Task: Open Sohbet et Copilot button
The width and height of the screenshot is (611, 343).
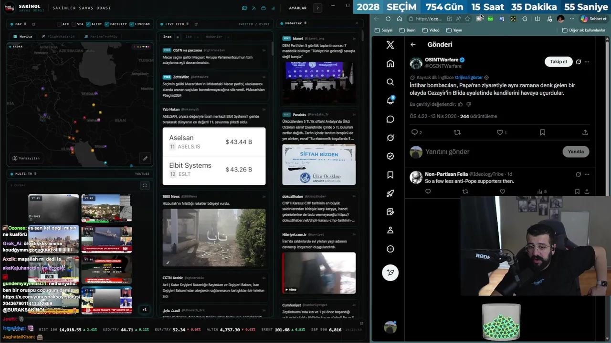Action: coord(593,19)
